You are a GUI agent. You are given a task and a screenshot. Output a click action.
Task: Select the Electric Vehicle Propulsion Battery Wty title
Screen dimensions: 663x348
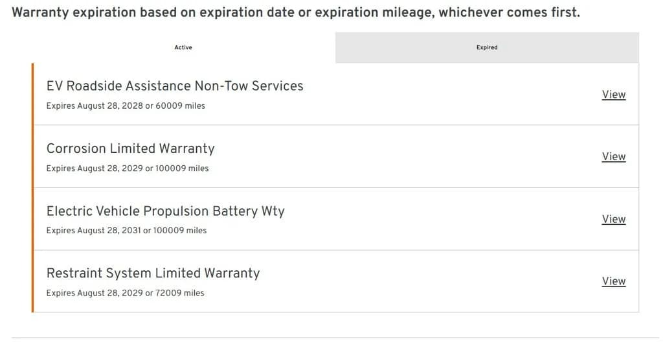pos(165,211)
